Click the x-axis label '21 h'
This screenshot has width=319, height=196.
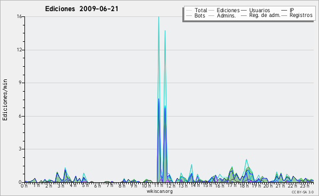pos(281,185)
